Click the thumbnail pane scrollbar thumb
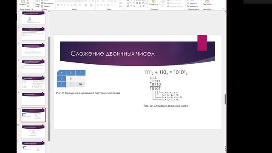Image resolution: width=272 pixels, height=153 pixels. pos(49,88)
